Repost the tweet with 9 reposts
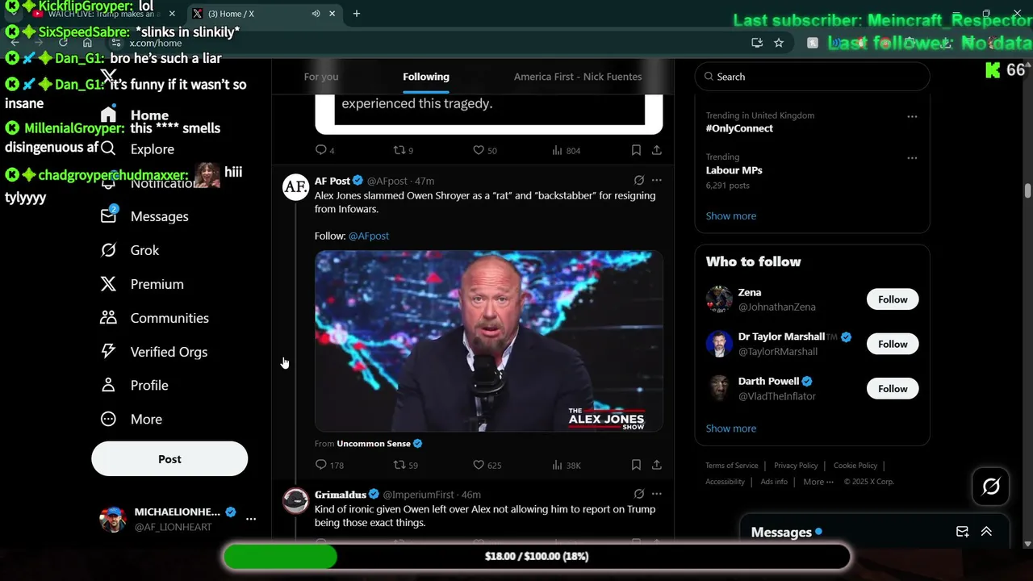This screenshot has width=1033, height=581. coord(399,150)
